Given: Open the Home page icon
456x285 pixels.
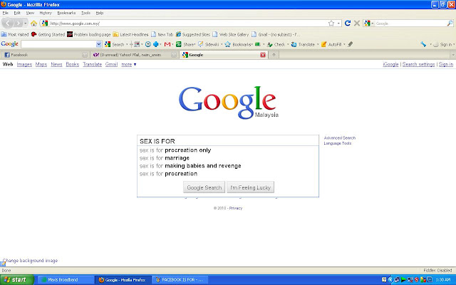Looking at the screenshot, I should 33,24.
